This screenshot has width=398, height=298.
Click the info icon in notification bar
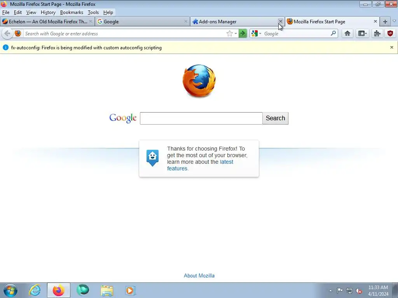5,47
